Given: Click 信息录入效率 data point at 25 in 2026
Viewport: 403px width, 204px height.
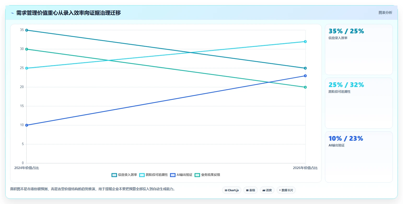Looking at the screenshot, I should (x=305, y=68).
